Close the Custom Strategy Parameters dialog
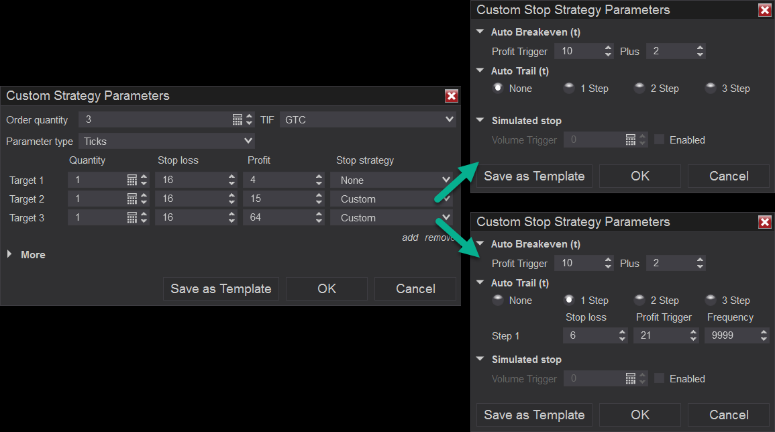 (x=452, y=96)
